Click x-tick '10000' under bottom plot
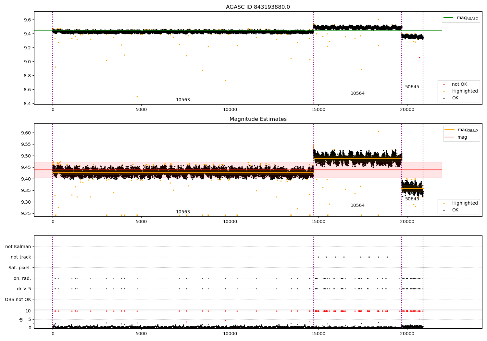The width and height of the screenshot is (487, 341). [230, 334]
